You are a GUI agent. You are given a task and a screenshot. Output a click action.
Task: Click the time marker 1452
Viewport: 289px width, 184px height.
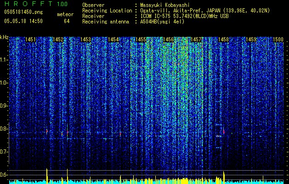pyautogui.click(x=58, y=40)
